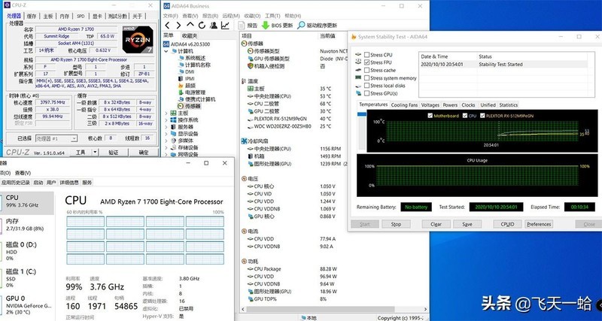Click temperature graph slider thumb
The width and height of the screenshot is (602, 321).
[x=362, y=114]
